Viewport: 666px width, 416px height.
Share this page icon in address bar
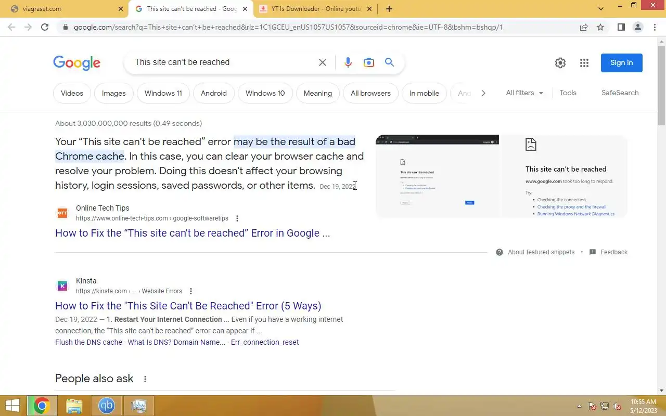[x=584, y=27]
